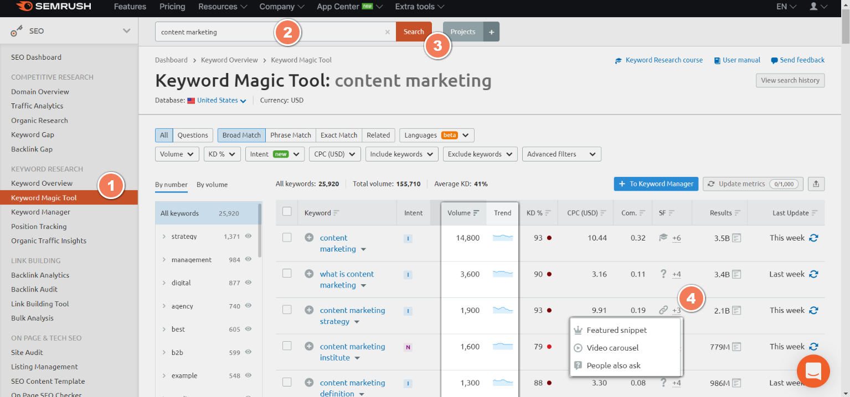Click the Update metrics button

point(753,184)
